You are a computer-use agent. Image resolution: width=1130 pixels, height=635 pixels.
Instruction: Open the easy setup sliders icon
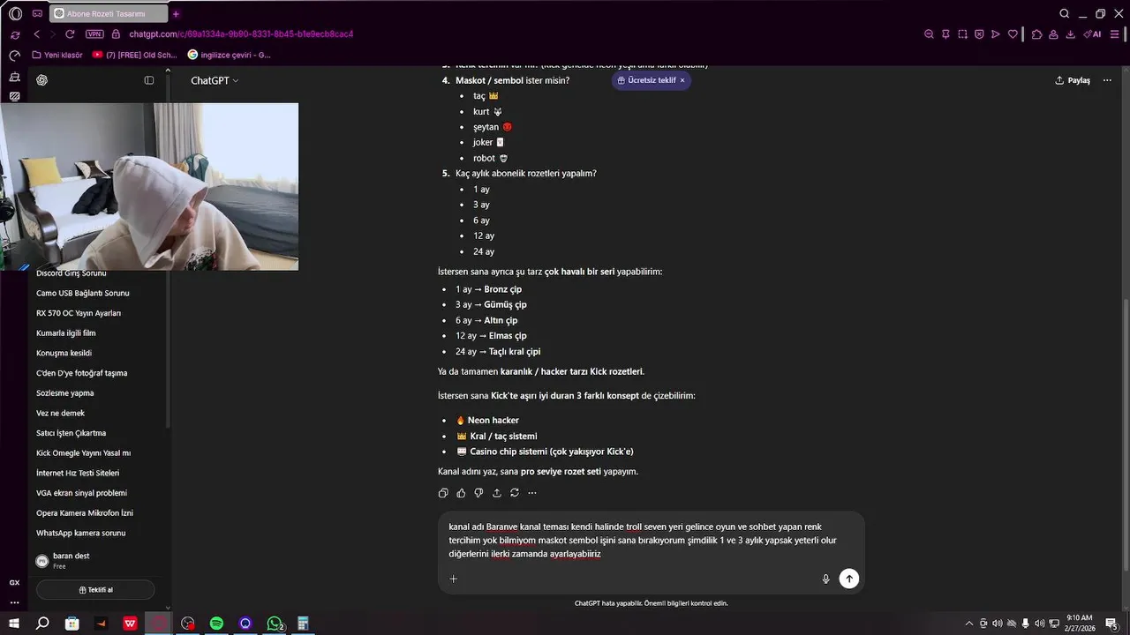point(1117,34)
